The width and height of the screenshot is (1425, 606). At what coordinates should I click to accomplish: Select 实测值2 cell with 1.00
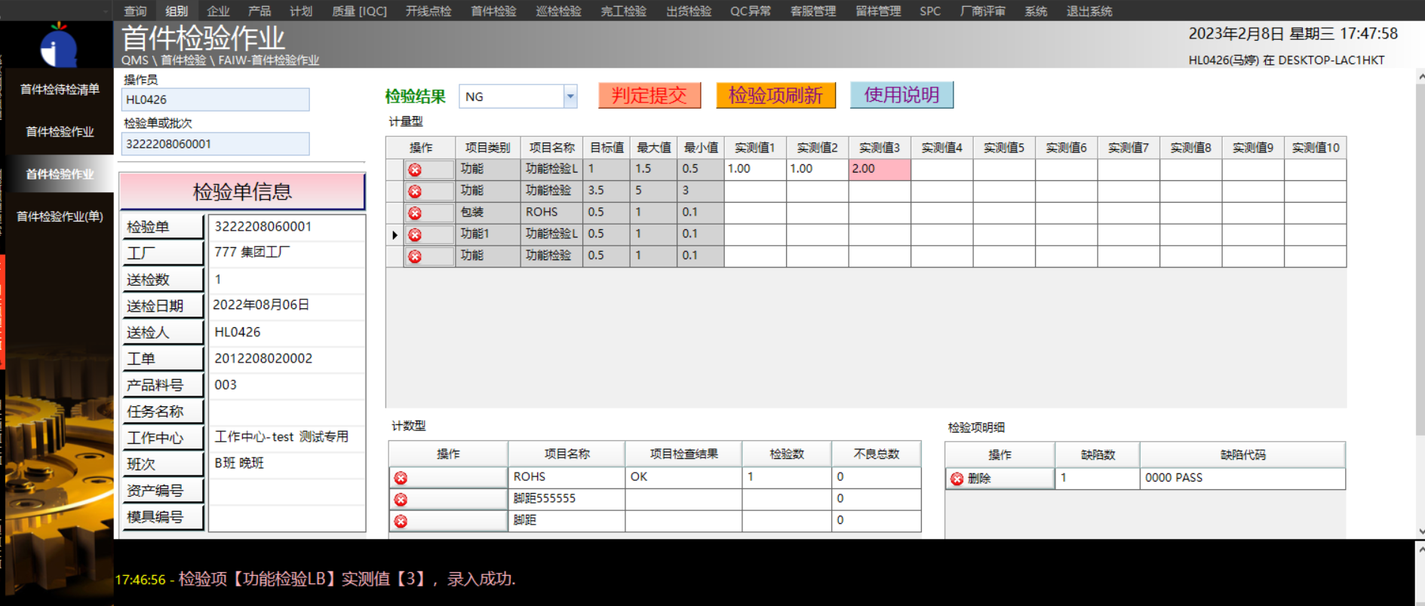[x=817, y=169]
